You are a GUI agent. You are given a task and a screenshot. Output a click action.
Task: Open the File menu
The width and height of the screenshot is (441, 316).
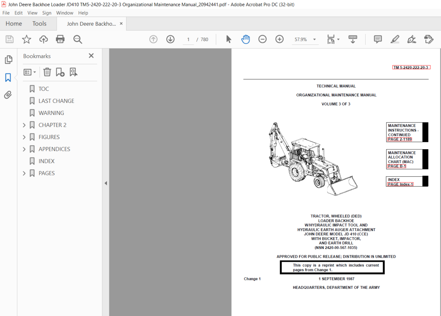pos(6,13)
